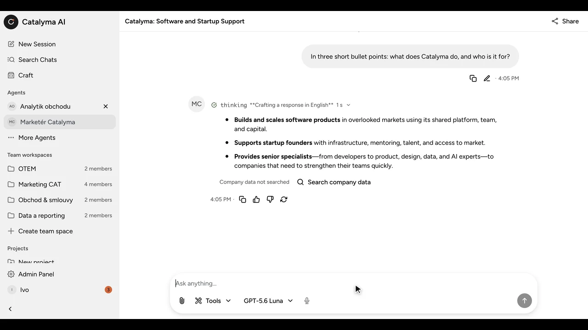Focus the Ask anything input field

[x=354, y=283]
